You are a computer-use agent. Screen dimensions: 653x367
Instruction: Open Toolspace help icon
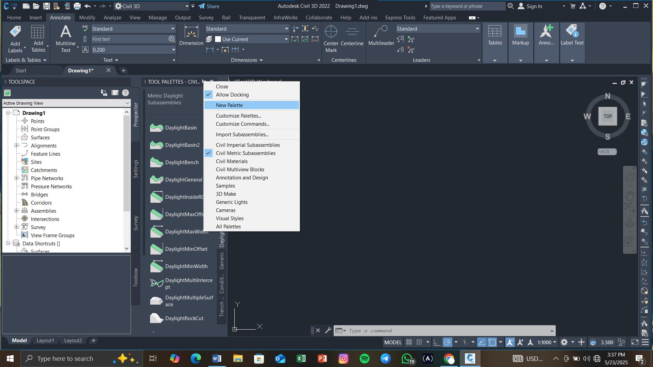click(x=125, y=93)
